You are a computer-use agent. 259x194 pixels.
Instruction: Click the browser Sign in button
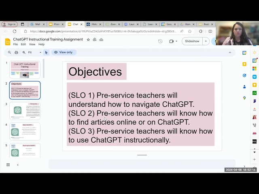click(10, 24)
